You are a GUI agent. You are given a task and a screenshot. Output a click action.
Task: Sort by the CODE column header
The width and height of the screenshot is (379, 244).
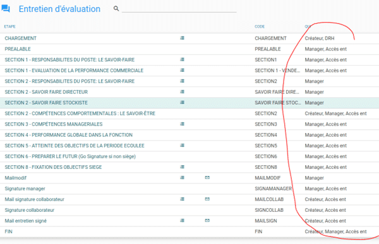(260, 26)
